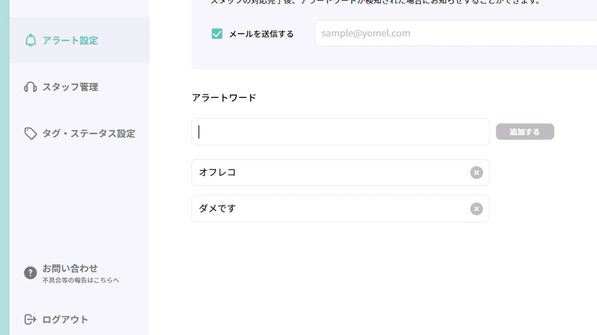Go to スタッフ管理 in the sidebar

click(x=70, y=87)
